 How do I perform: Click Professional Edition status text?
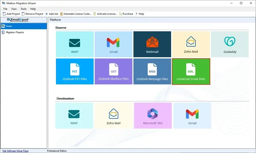tap(57, 151)
